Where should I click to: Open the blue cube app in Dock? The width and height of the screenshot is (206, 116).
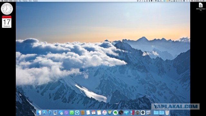click(126, 112)
